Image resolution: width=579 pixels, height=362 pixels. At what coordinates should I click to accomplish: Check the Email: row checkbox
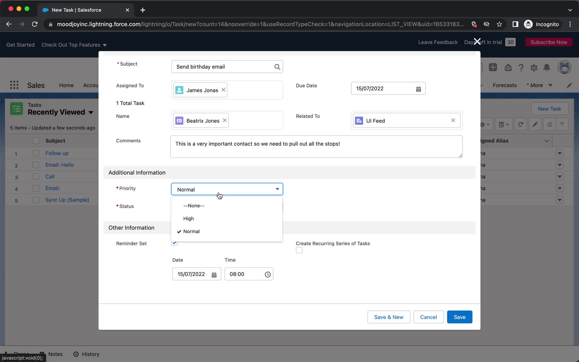click(x=36, y=188)
